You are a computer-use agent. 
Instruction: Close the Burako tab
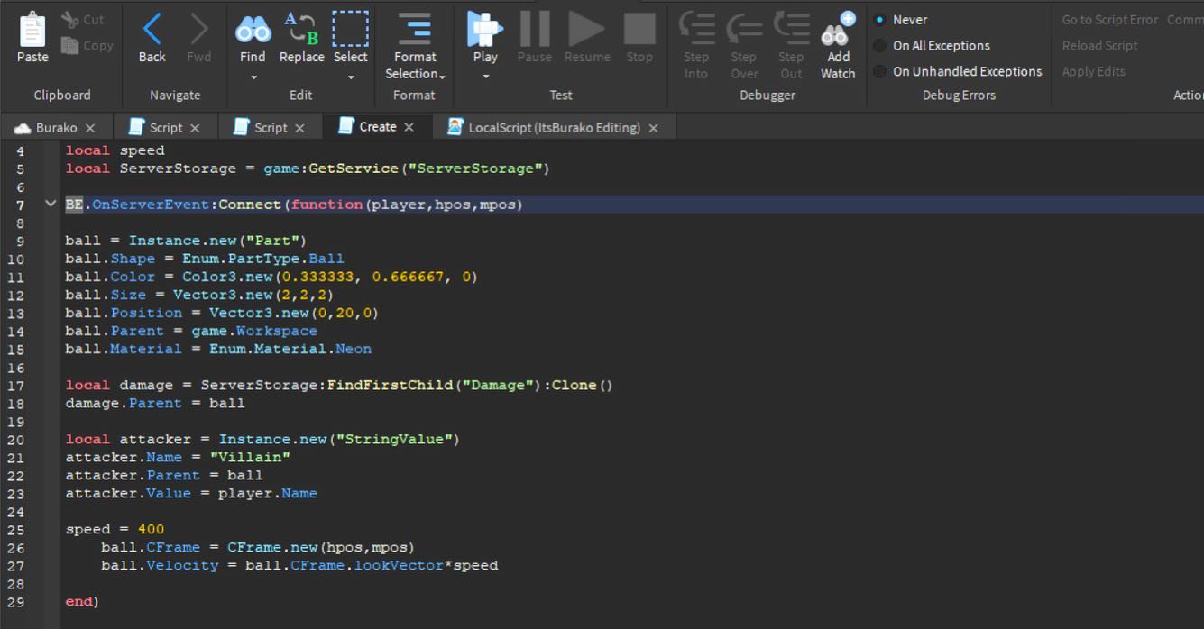tap(90, 129)
